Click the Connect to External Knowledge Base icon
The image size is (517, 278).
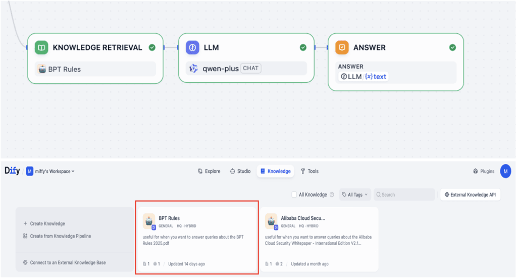coord(25,262)
